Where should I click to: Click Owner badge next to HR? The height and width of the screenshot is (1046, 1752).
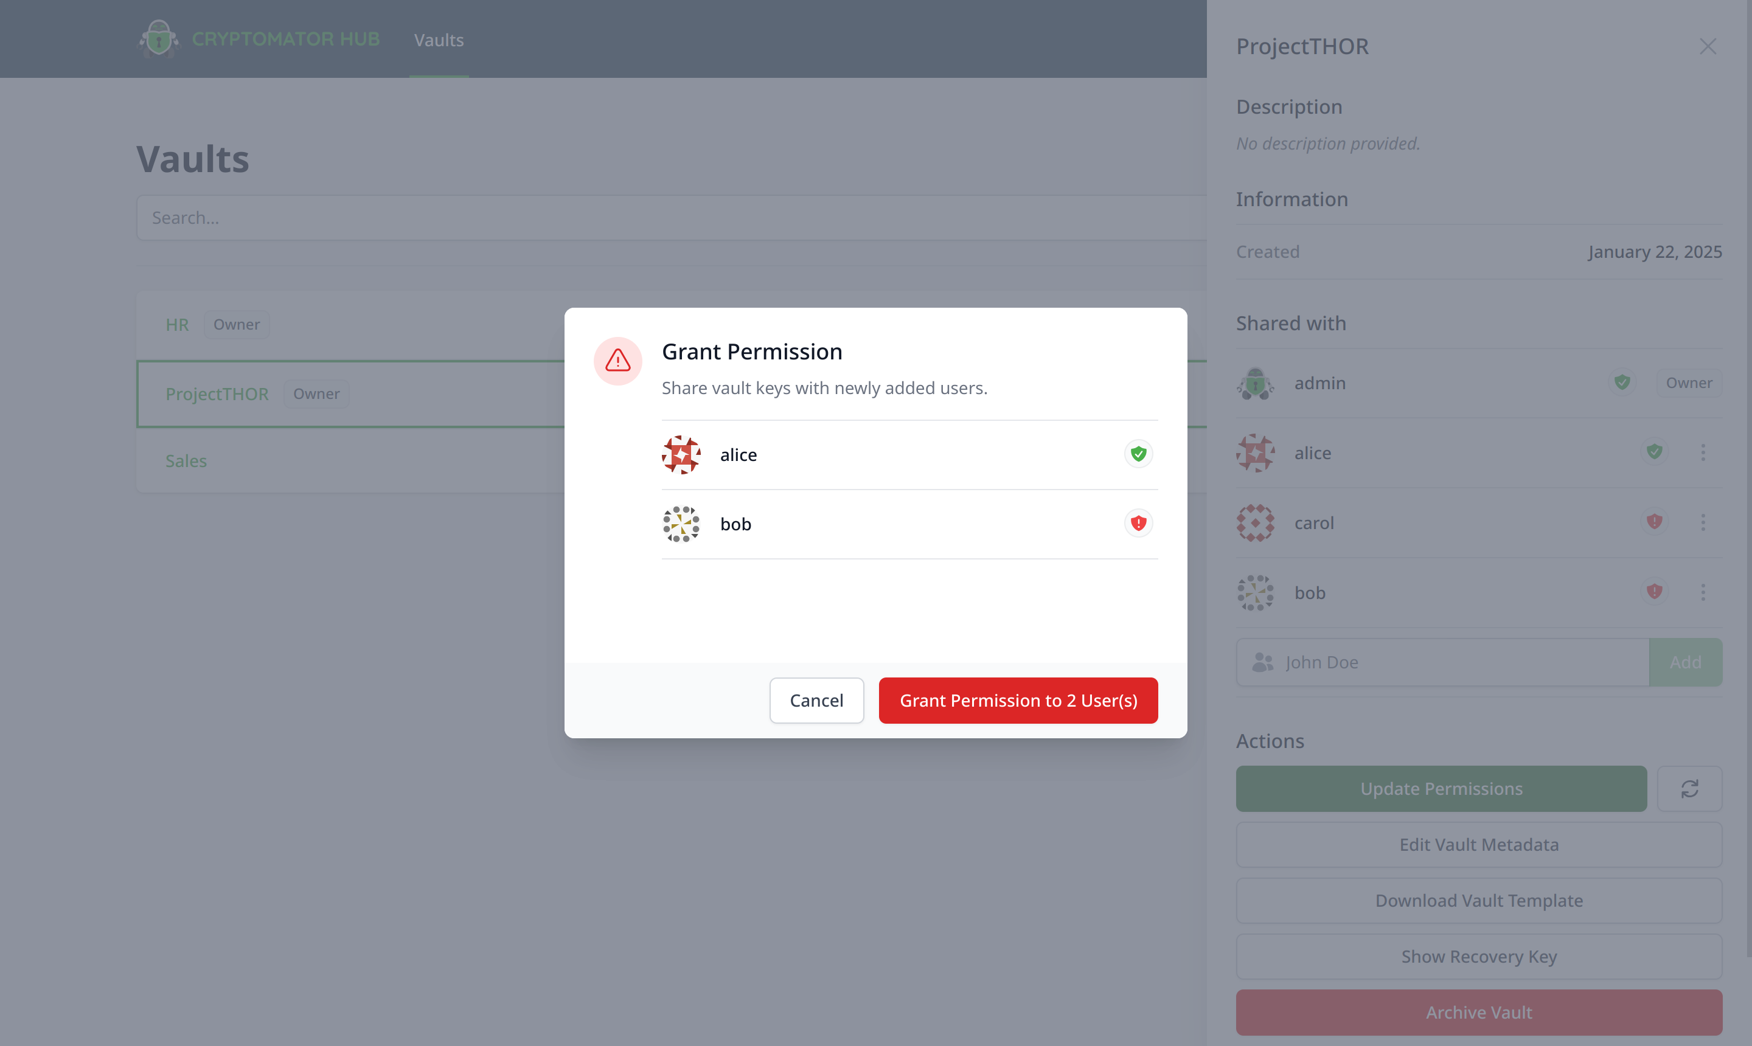click(236, 325)
